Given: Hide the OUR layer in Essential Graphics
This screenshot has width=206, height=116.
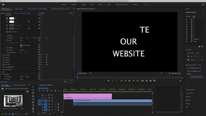Looking at the screenshot, I should [187, 42].
